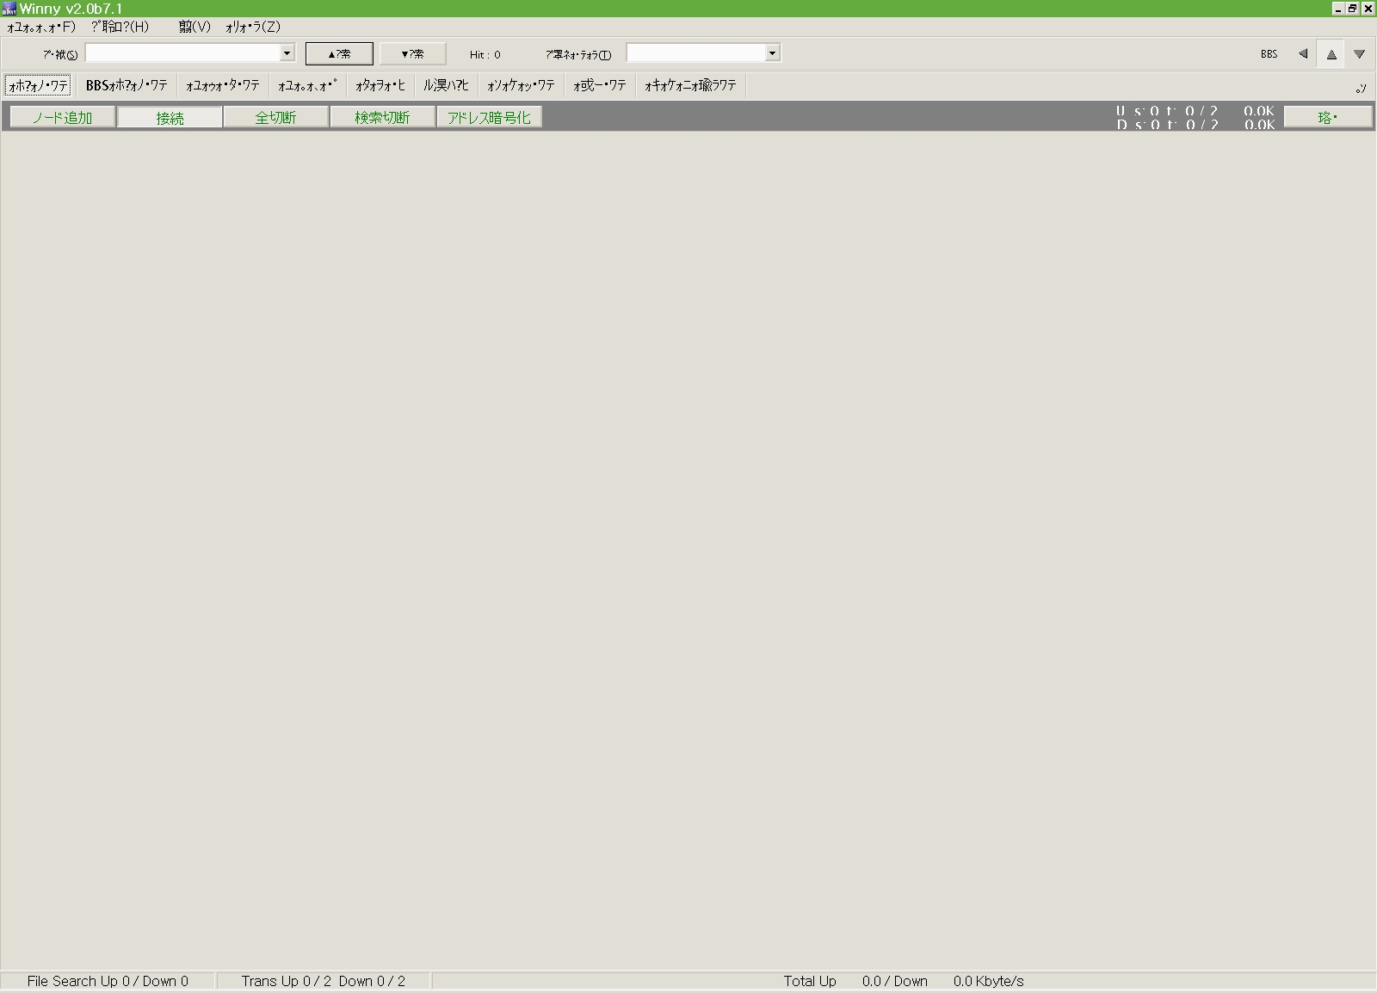Click the small curl icon on tab bar's right end

pyautogui.click(x=1361, y=88)
